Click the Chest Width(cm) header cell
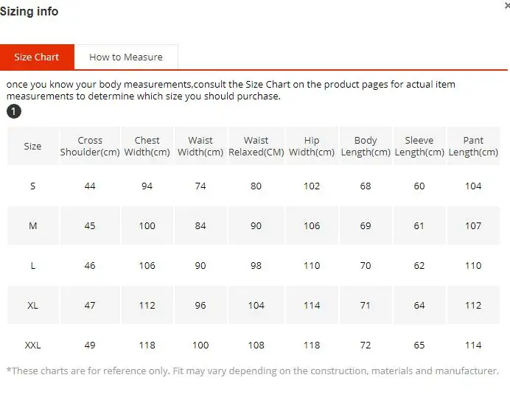Viewport: 510px width, 400px height. (x=147, y=146)
